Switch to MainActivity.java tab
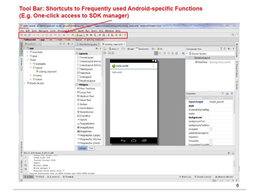Image resolution: width=259 pixels, height=194 pixels. [x=88, y=44]
